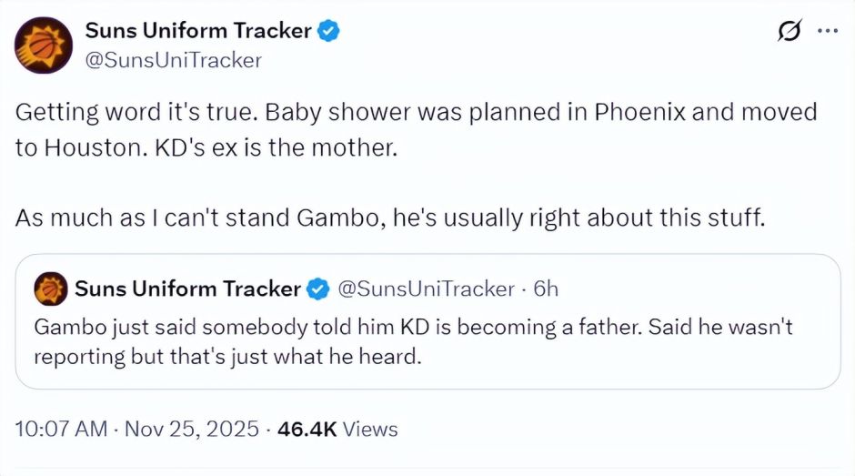Click the quoted post's Suns Uniform Tracker name
This screenshot has height=476, width=855.
(187, 289)
